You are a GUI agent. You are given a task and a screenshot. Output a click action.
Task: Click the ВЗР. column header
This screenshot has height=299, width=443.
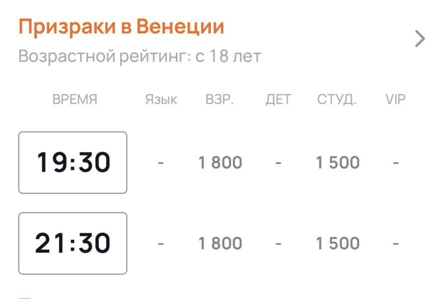220,100
